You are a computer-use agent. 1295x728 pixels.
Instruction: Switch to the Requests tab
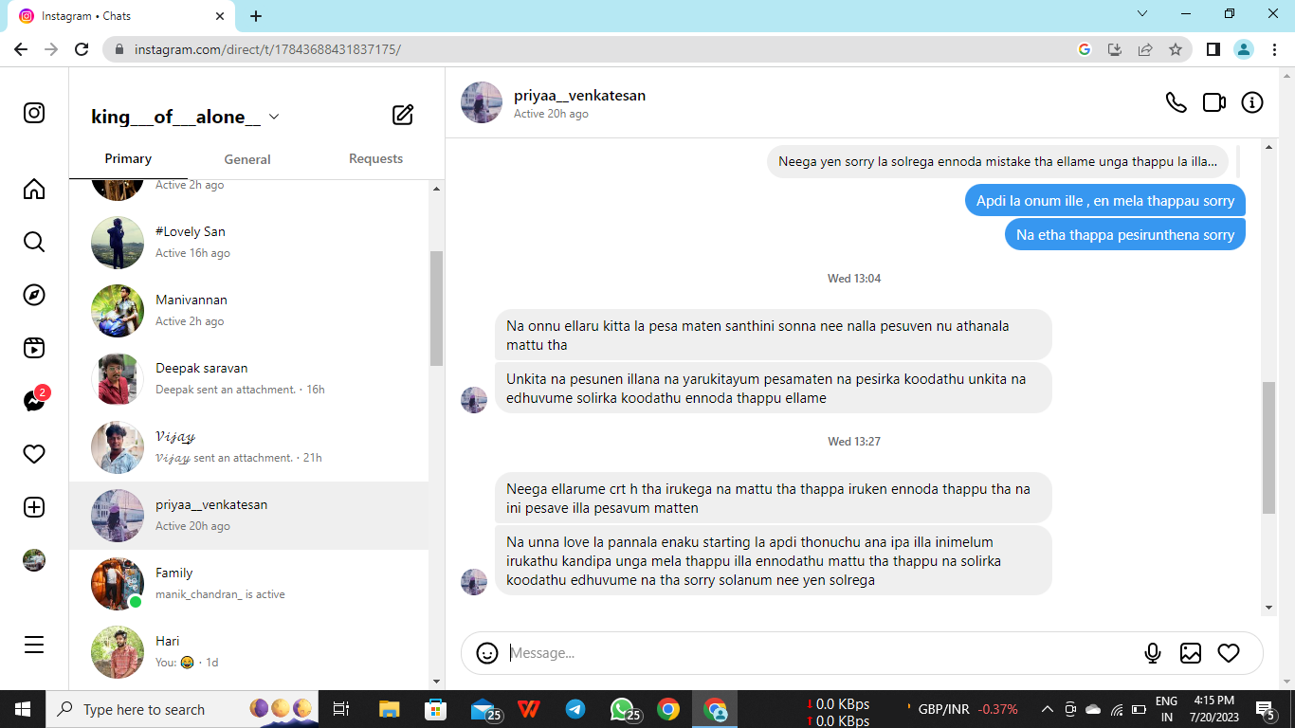[375, 159]
